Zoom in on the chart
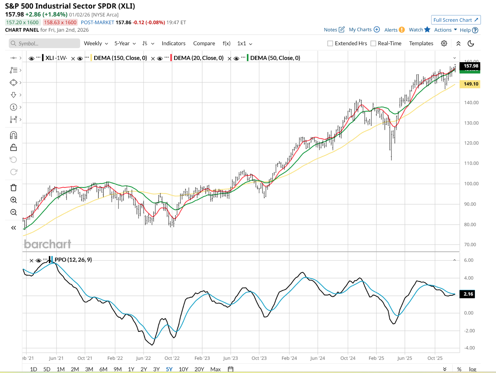Screen dimensions: 496x373 [x=14, y=200]
